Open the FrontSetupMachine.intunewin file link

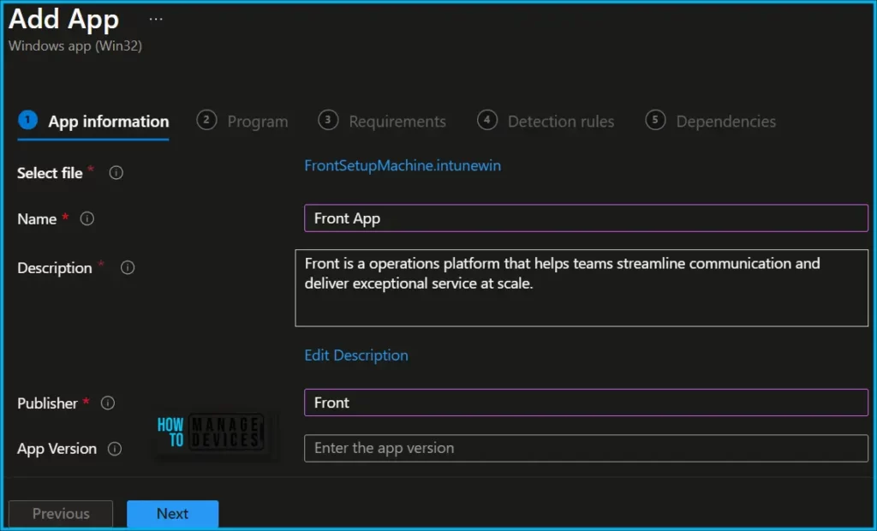[x=403, y=165]
